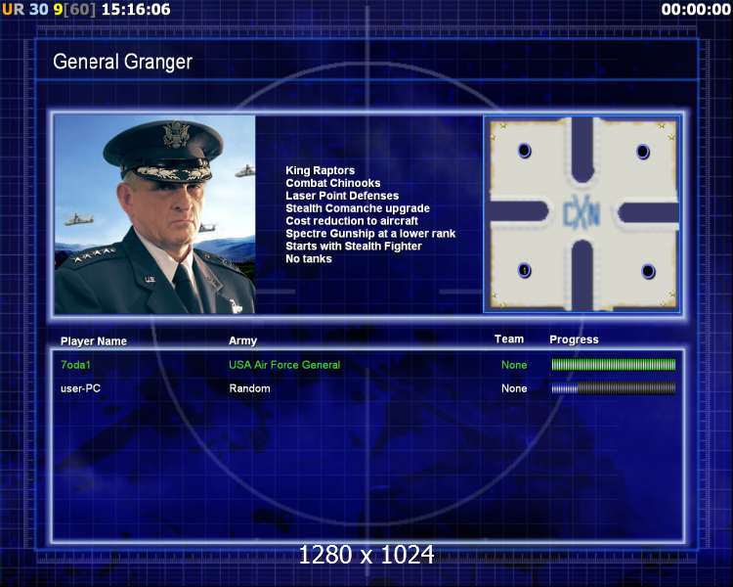Click the Random army entry for user-PC
The height and width of the screenshot is (587, 733).
coord(249,388)
